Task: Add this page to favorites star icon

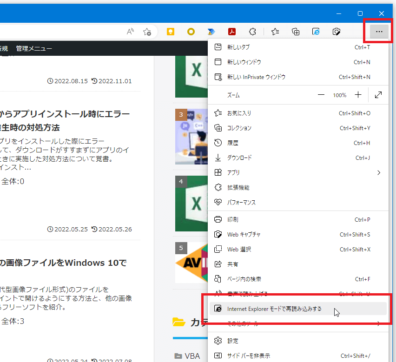Action: pos(147,32)
